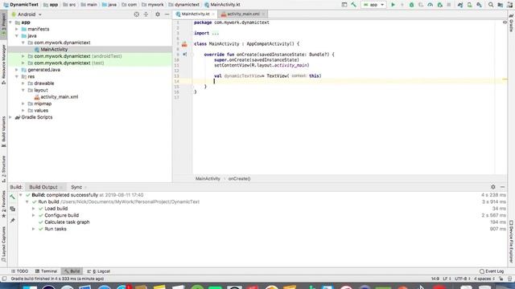515x289 pixels.
Task: Hide the Build panel with minus icon
Action: coord(502,187)
